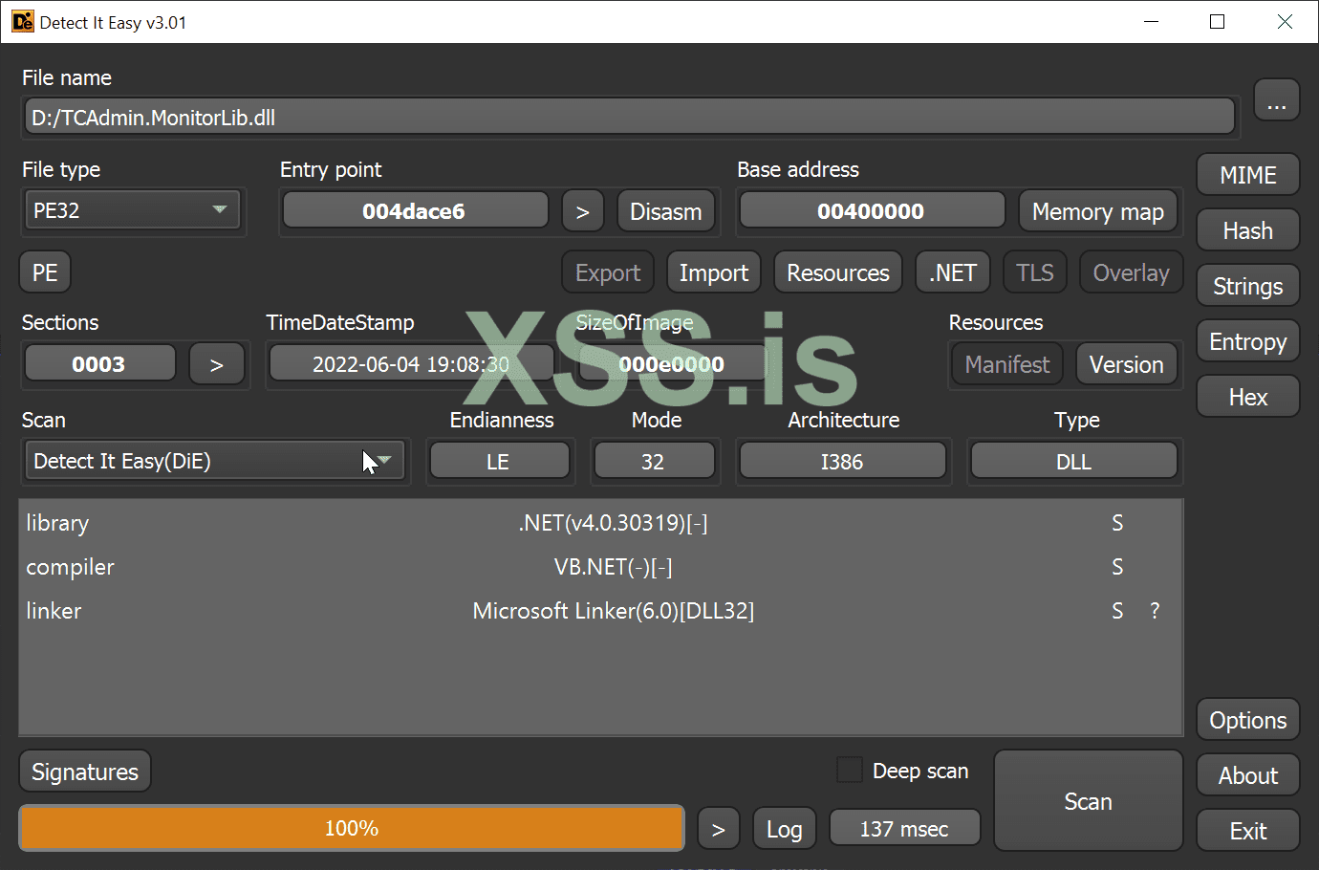Image resolution: width=1319 pixels, height=870 pixels.
Task: Click the Manifest button
Action: (1007, 364)
